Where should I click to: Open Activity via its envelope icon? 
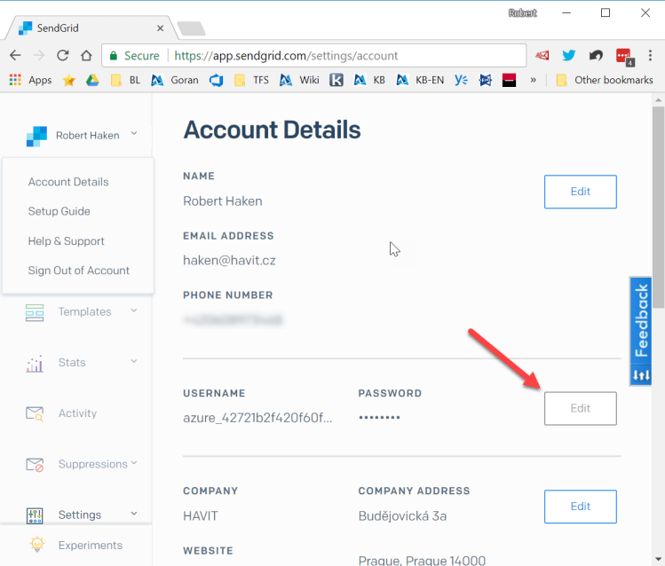pos(35,413)
